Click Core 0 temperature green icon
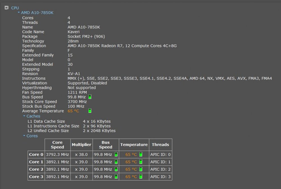 [x=141, y=154]
